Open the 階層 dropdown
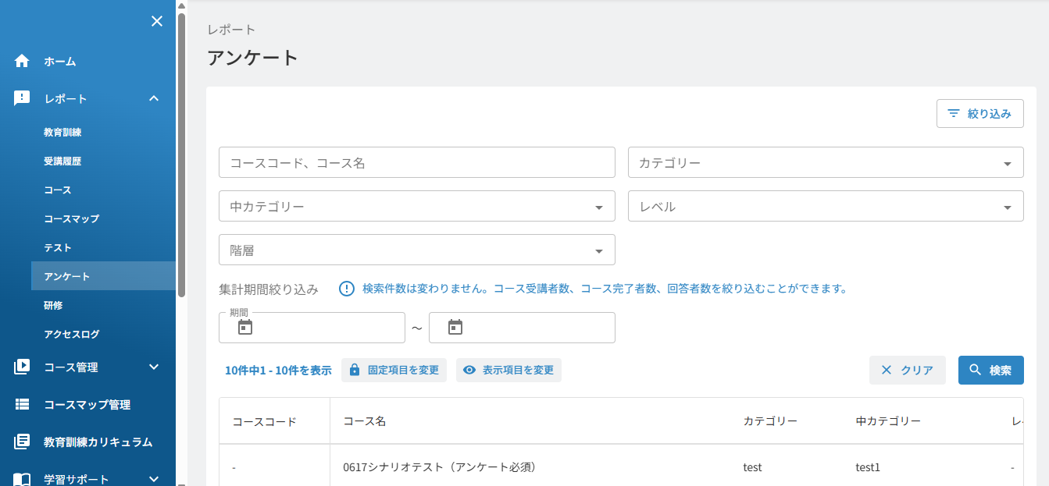 (417, 250)
